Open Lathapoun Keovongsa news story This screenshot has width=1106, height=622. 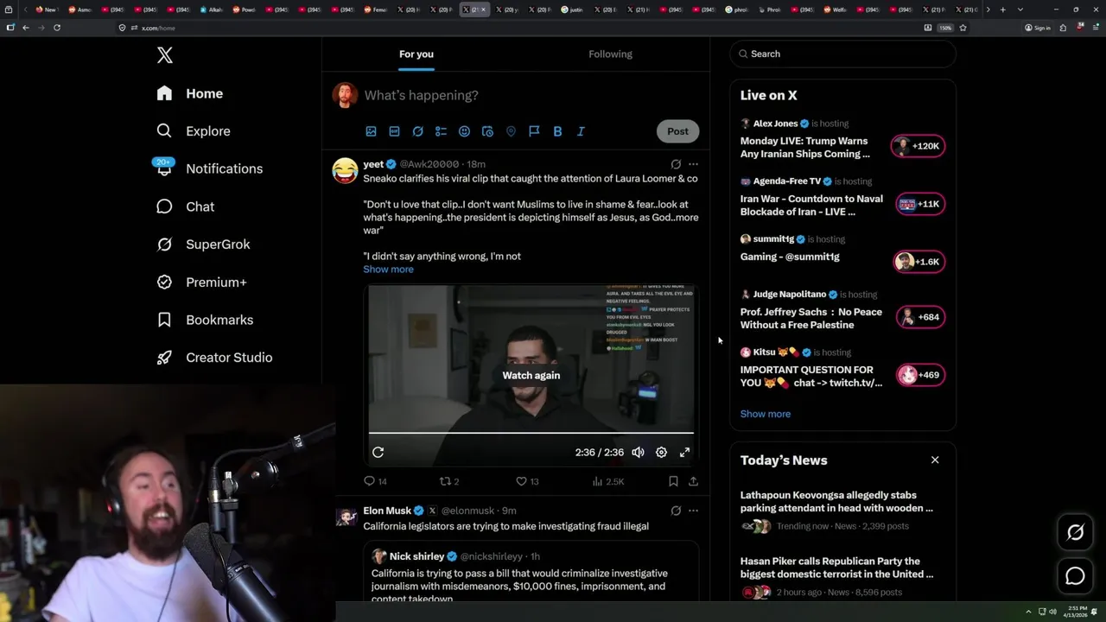(842, 510)
